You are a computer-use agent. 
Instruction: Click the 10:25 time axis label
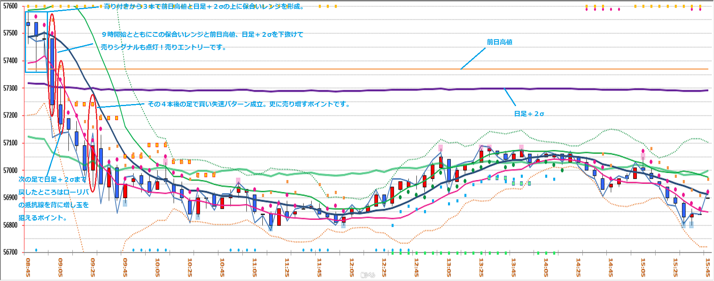(190, 267)
